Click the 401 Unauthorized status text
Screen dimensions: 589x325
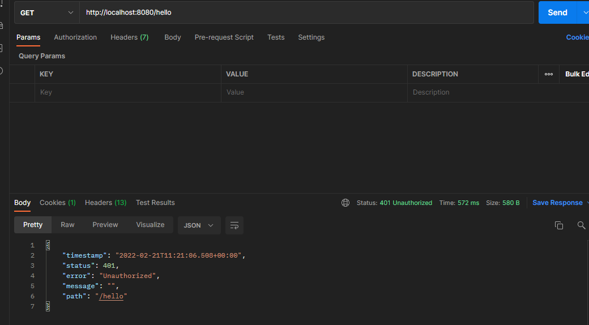(406, 203)
